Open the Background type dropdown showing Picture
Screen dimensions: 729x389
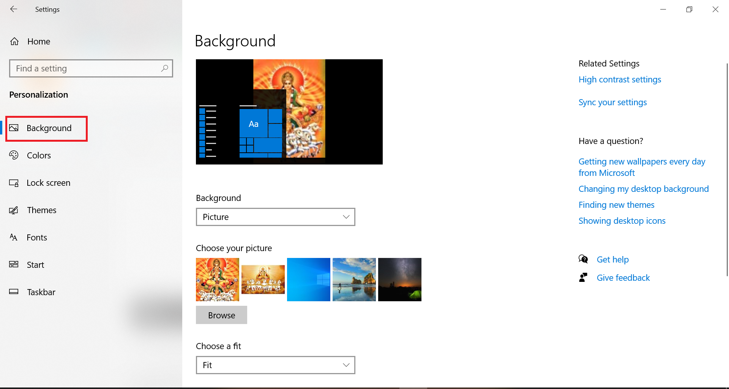pyautogui.click(x=276, y=217)
